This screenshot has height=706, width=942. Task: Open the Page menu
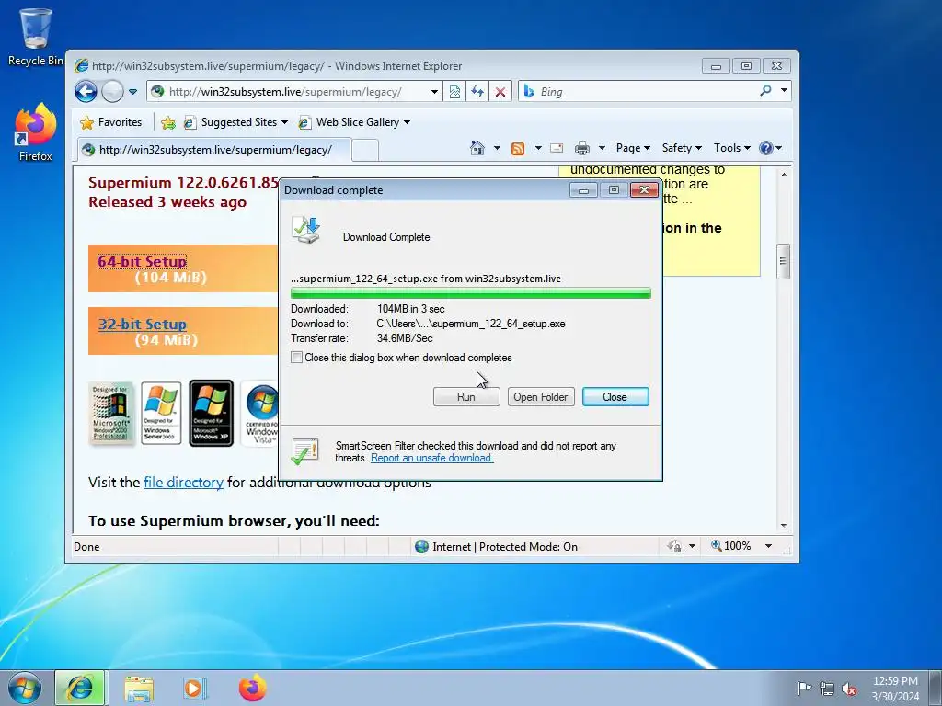tap(633, 148)
